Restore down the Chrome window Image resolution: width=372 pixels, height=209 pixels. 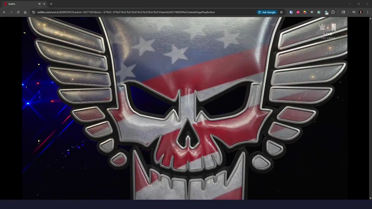358,4
